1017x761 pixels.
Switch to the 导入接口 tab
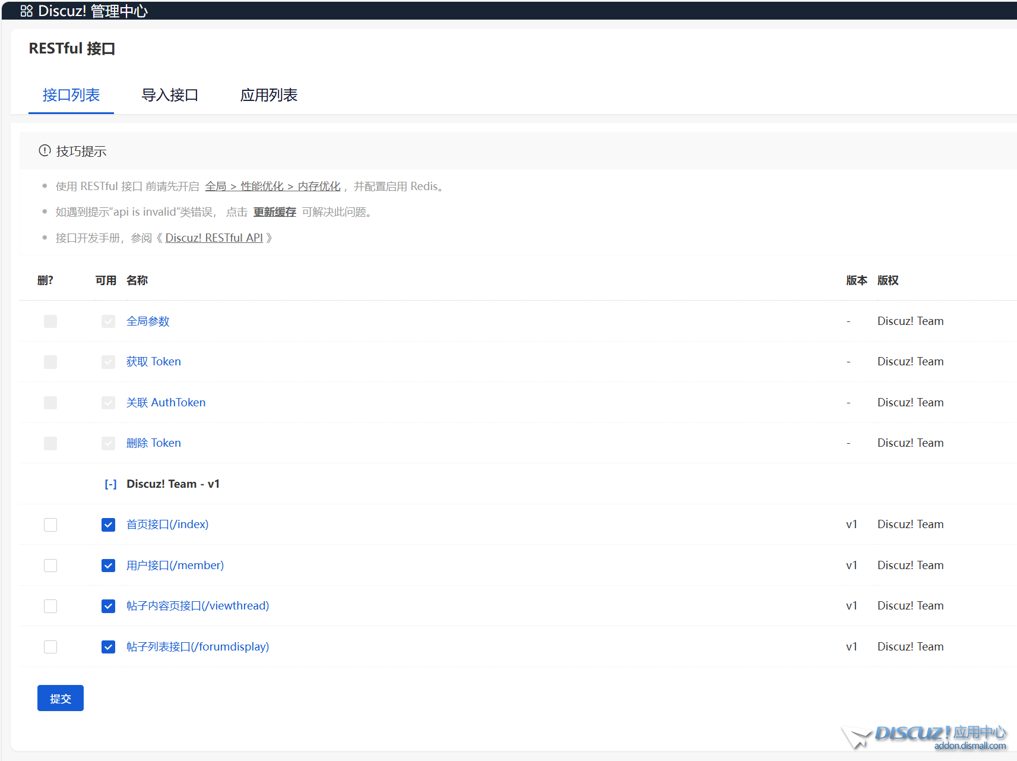170,95
